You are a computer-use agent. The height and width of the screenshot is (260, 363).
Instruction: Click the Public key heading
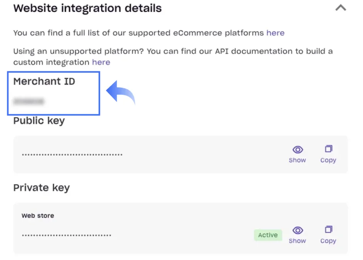coord(39,121)
